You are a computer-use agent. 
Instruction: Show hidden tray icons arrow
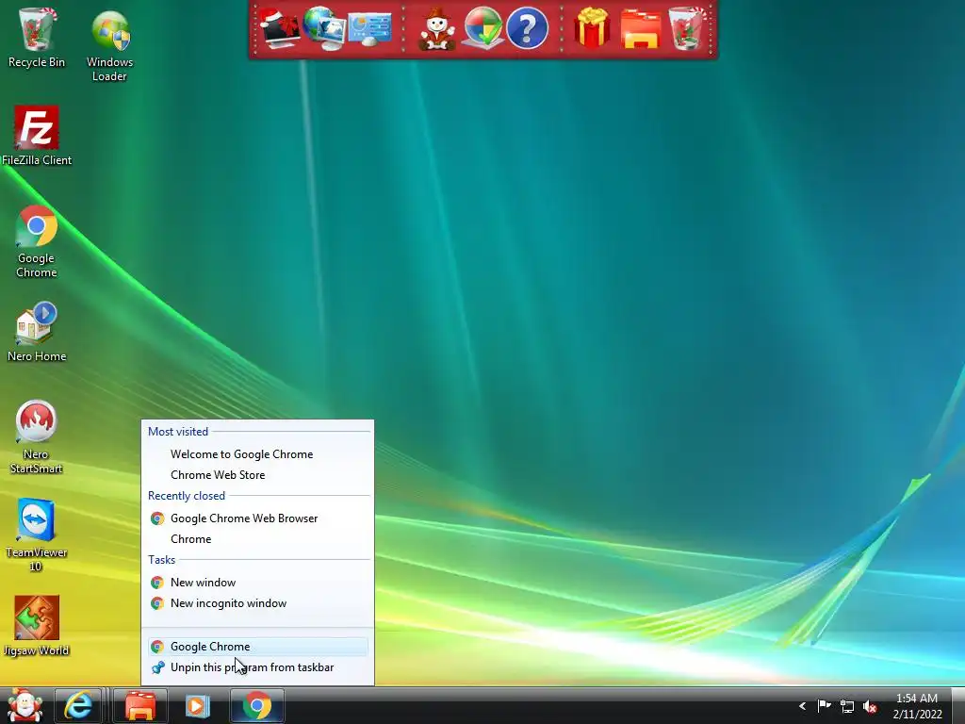click(802, 706)
